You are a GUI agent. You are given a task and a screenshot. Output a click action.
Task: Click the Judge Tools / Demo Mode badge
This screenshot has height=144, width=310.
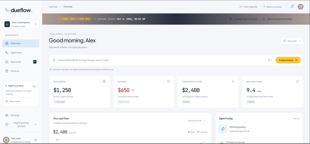[75, 19]
